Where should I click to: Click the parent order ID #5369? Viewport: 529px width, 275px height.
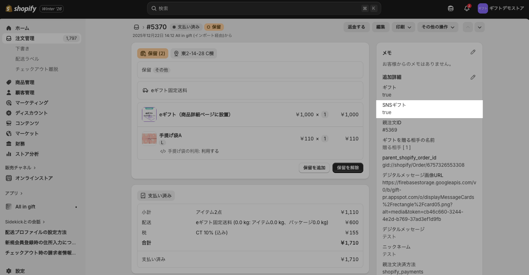(390, 130)
